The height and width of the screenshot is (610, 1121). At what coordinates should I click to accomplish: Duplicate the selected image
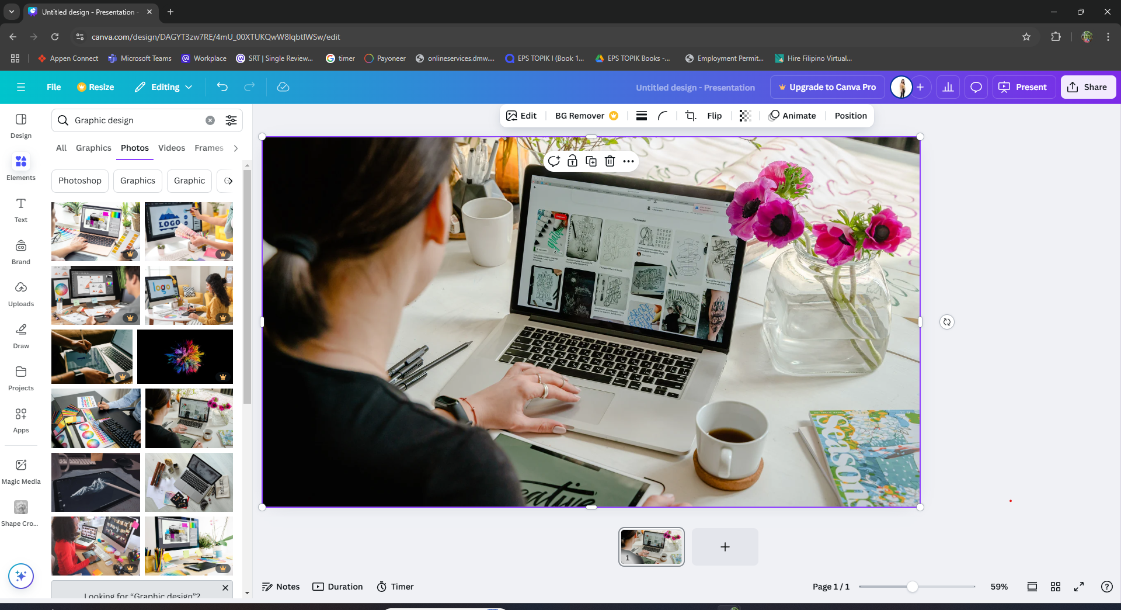[x=591, y=161]
